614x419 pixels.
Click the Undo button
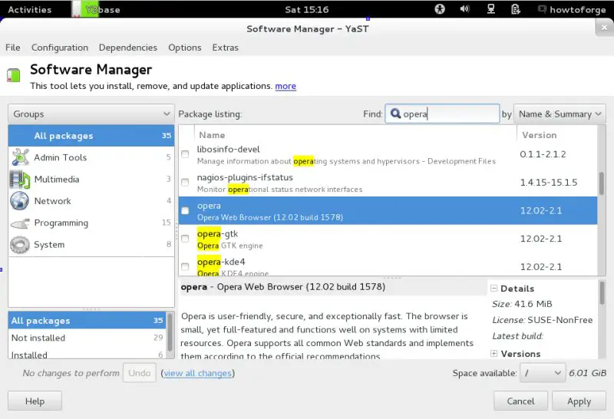point(140,373)
